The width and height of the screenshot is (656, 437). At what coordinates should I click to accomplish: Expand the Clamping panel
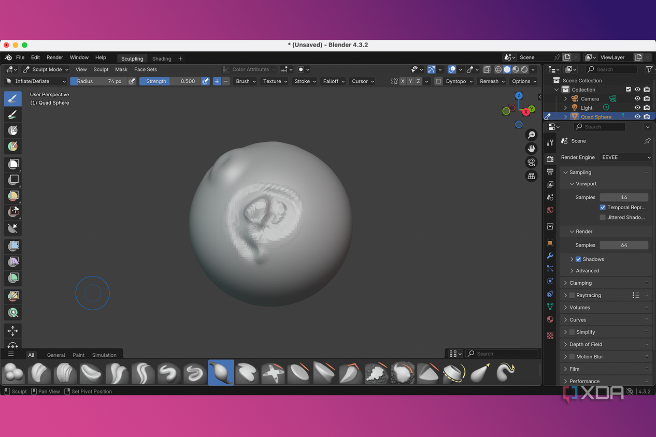[x=580, y=283]
